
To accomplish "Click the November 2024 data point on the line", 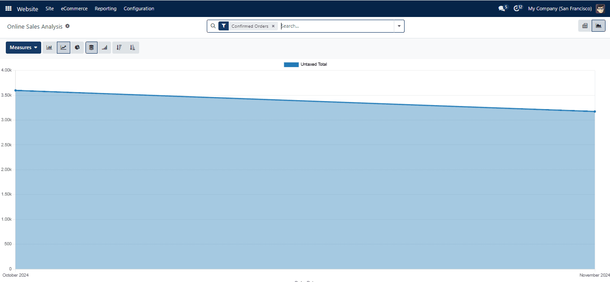I will click(x=595, y=111).
